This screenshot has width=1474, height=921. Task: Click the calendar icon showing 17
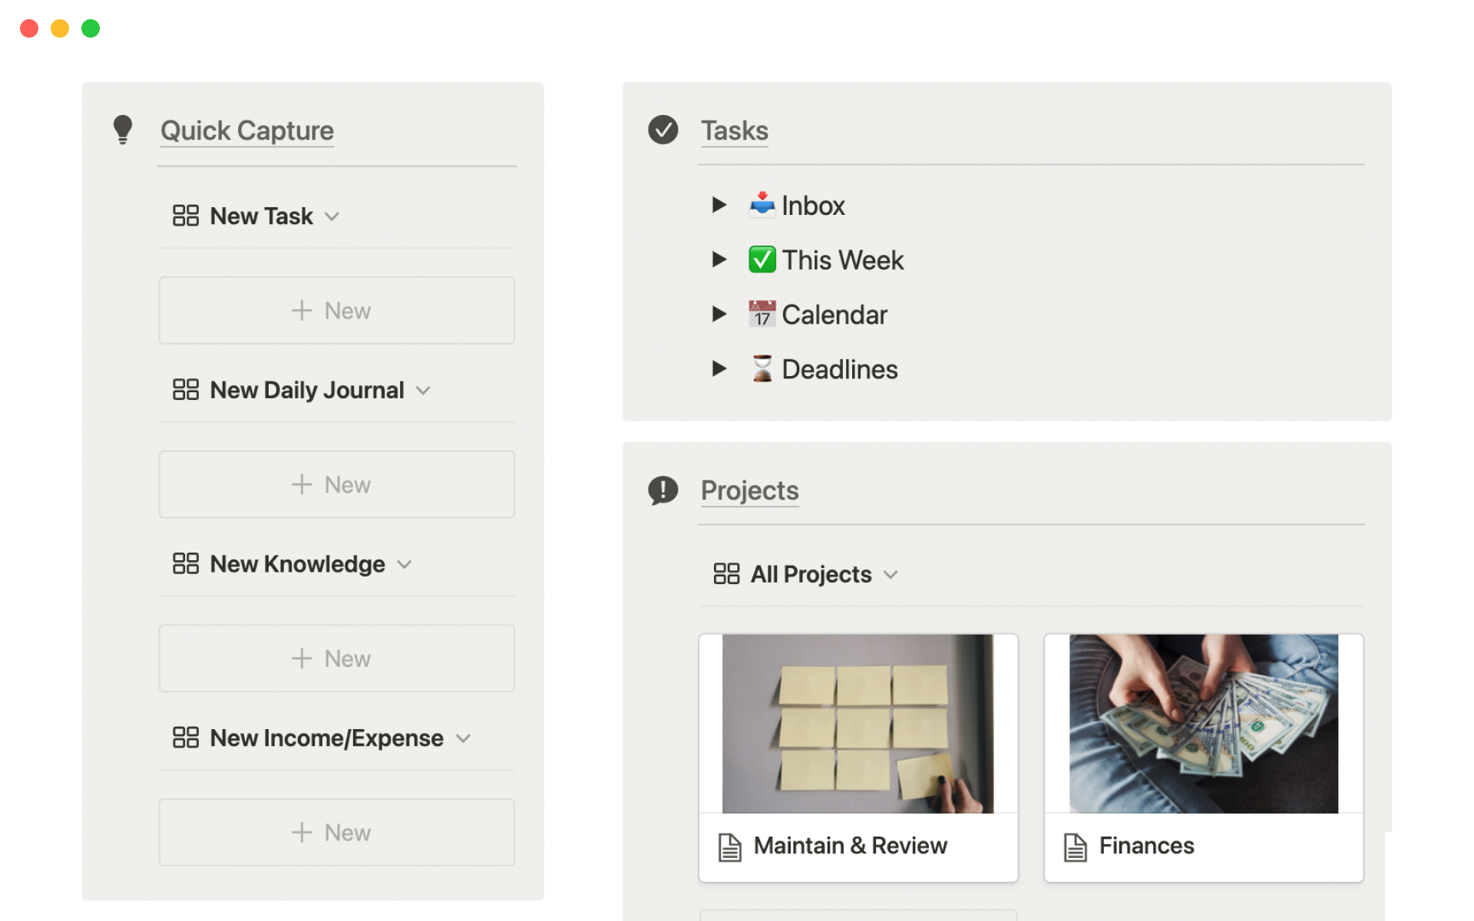[x=762, y=314]
